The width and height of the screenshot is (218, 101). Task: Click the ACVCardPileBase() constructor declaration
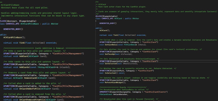(14, 38)
